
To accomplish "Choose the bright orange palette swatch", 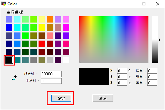I will (50, 19).
